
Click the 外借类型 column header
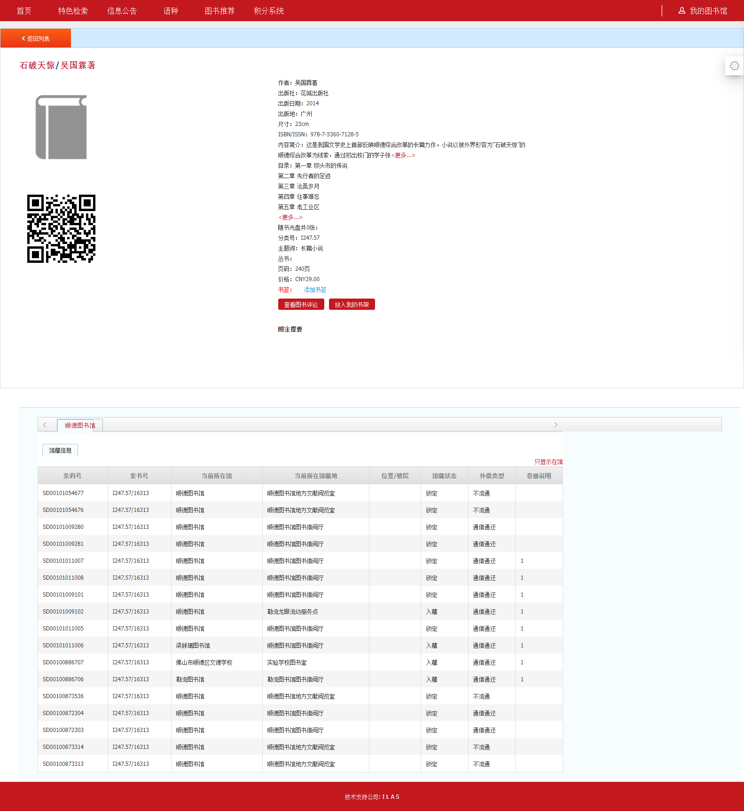click(x=492, y=476)
